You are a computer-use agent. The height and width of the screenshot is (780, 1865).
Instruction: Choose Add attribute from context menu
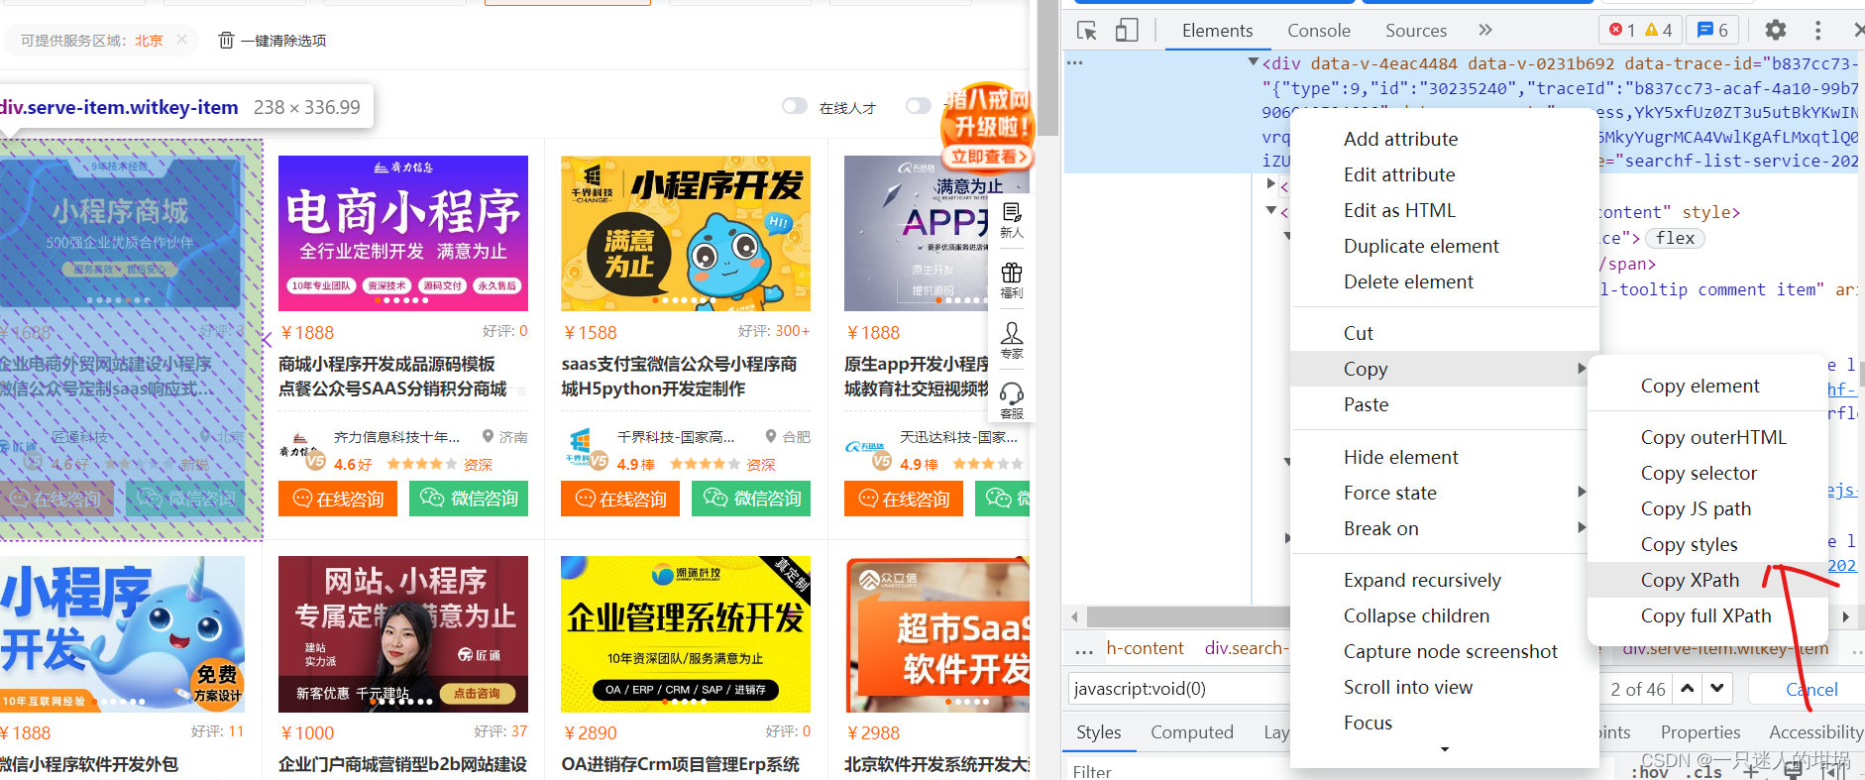pos(1445,139)
